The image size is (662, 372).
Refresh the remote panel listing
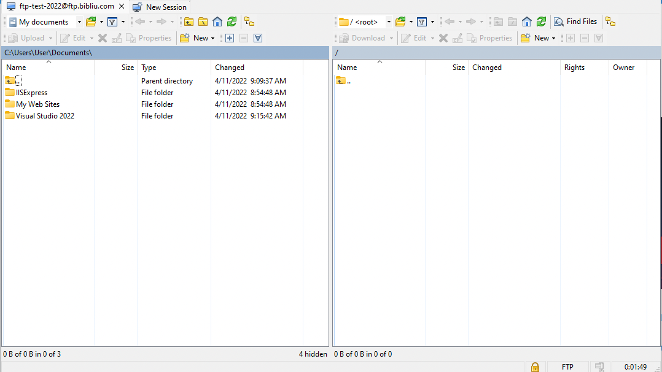pyautogui.click(x=541, y=21)
